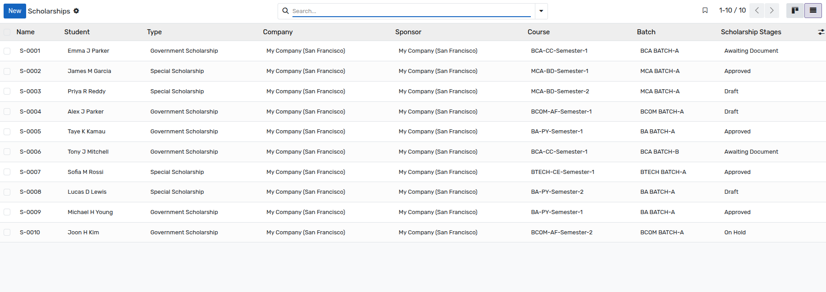Click the New button
826x292 pixels.
15,11
